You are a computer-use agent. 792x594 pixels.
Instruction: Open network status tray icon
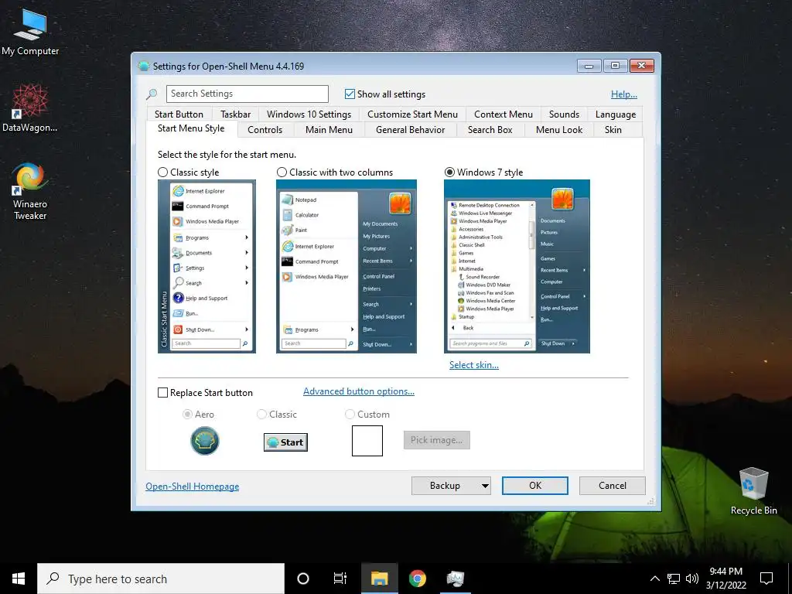[x=674, y=579]
